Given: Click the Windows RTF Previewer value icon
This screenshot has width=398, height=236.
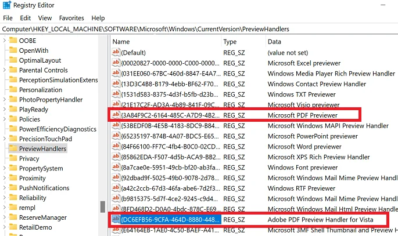Looking at the screenshot, I should [116, 188].
